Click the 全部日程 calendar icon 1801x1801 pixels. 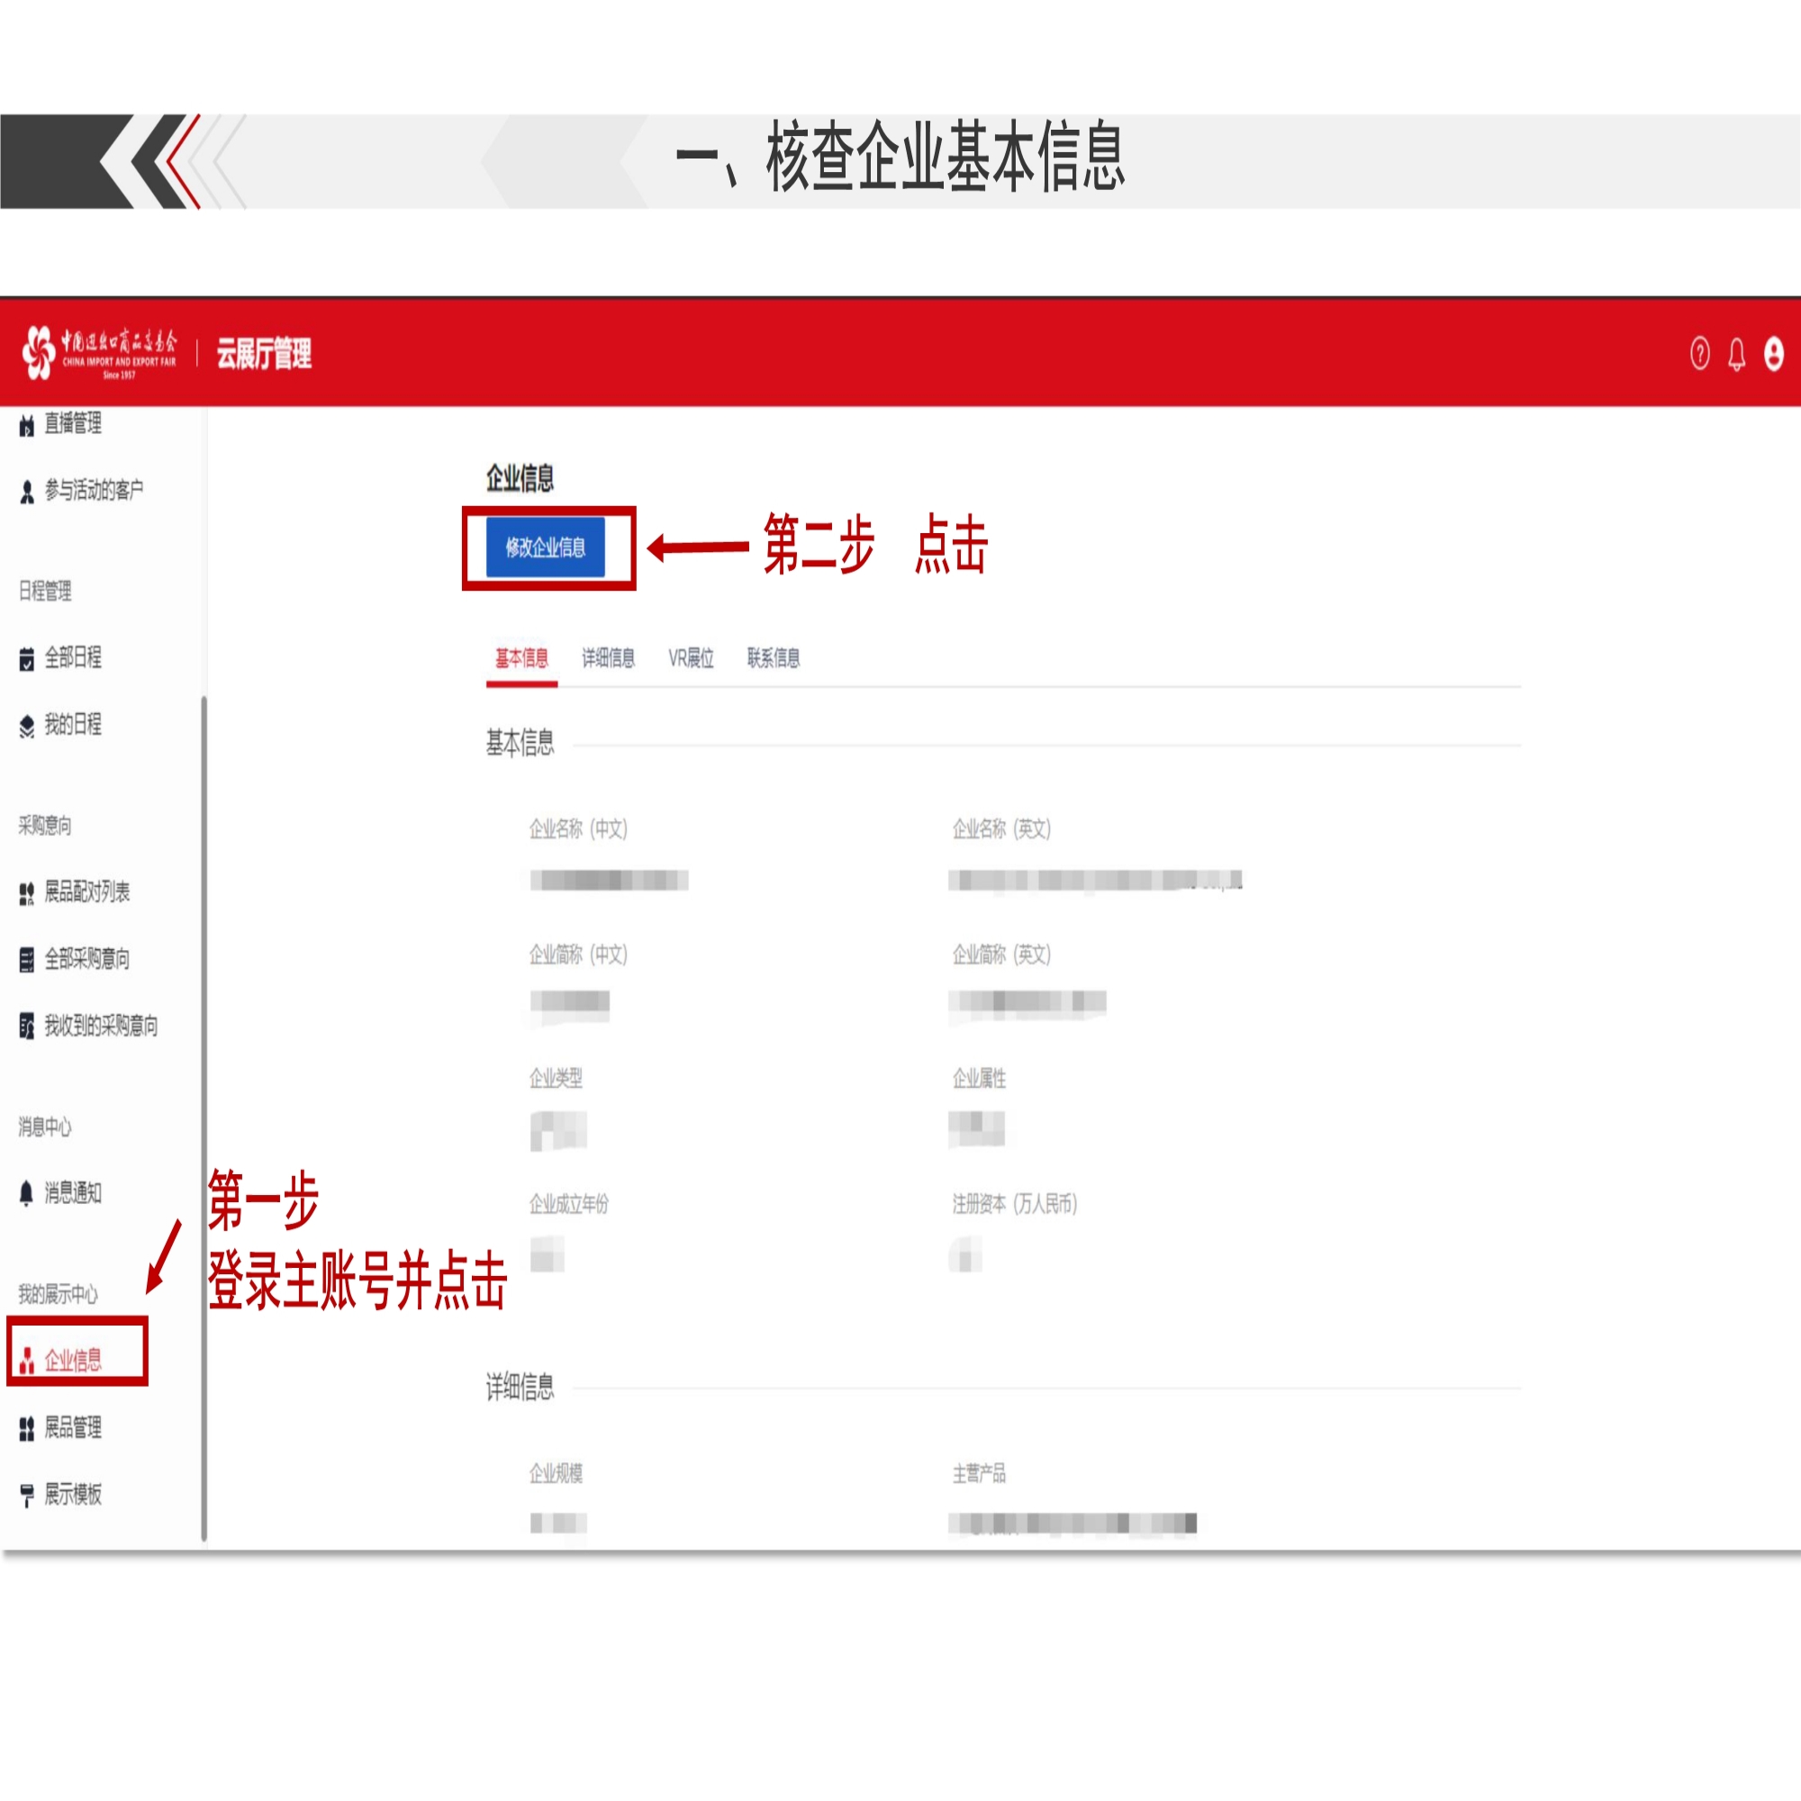27,659
